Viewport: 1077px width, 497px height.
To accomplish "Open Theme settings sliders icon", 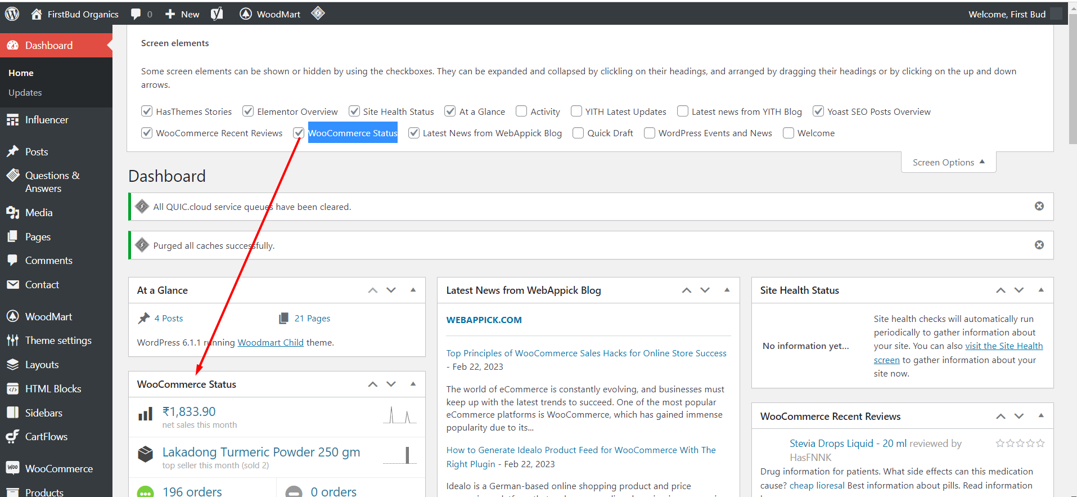I will tap(13, 341).
